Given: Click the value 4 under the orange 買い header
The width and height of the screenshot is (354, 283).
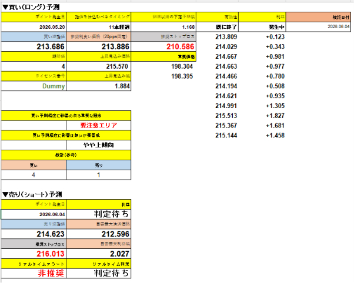Looking at the screenshot, I should click(34, 175).
